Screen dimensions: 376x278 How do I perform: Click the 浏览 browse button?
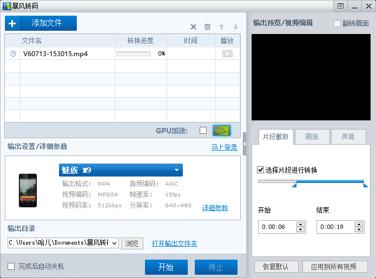[132, 243]
